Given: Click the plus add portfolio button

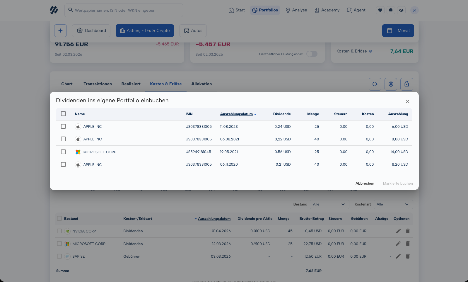Looking at the screenshot, I should coord(60,30).
